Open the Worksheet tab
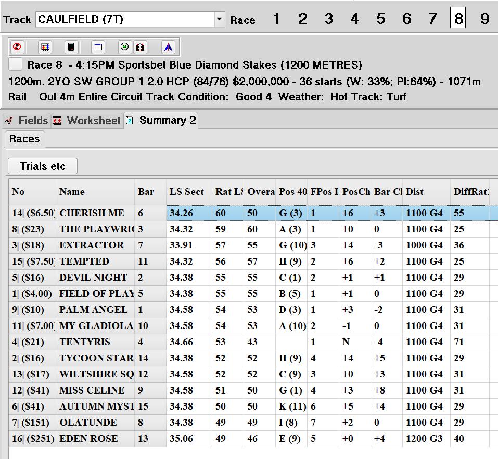The height and width of the screenshot is (459, 498). (87, 121)
